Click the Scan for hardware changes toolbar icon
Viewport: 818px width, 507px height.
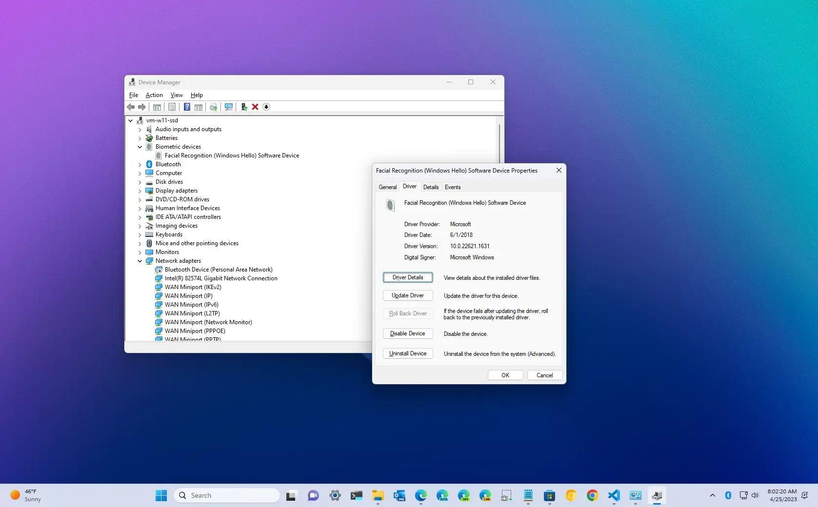(229, 107)
